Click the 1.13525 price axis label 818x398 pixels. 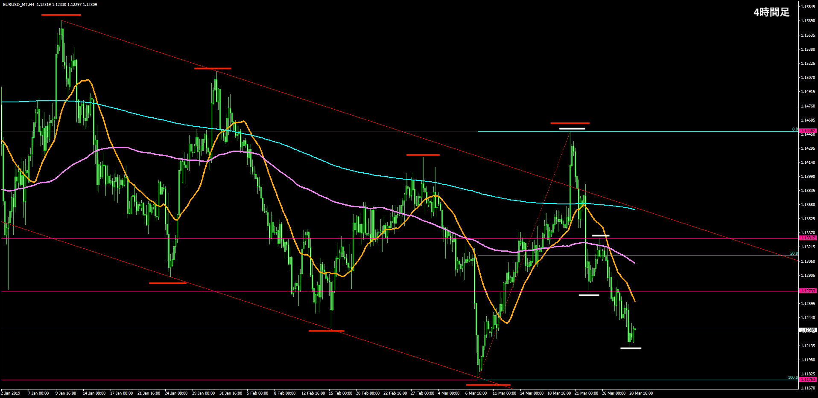pyautogui.click(x=808, y=219)
